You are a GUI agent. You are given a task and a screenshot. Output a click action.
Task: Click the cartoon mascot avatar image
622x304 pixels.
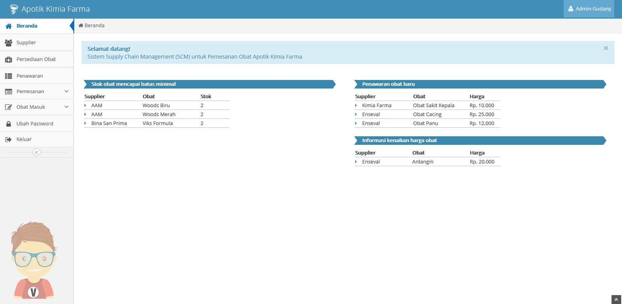pyautogui.click(x=34, y=260)
